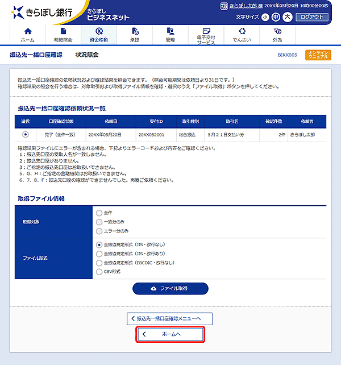341x365 pixels.
Task: Set text size to 中
Action: (276, 17)
